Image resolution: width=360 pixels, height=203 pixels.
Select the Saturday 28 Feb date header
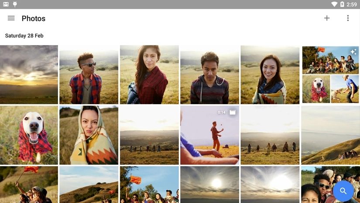pyautogui.click(x=24, y=36)
